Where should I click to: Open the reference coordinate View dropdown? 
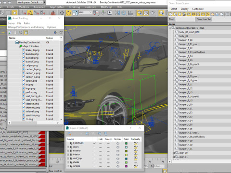(85, 12)
